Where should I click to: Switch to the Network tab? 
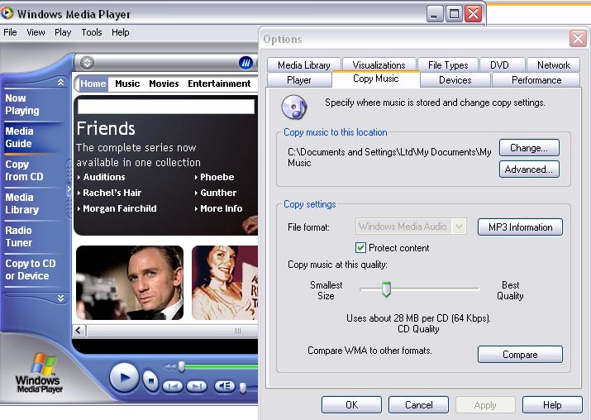[553, 64]
